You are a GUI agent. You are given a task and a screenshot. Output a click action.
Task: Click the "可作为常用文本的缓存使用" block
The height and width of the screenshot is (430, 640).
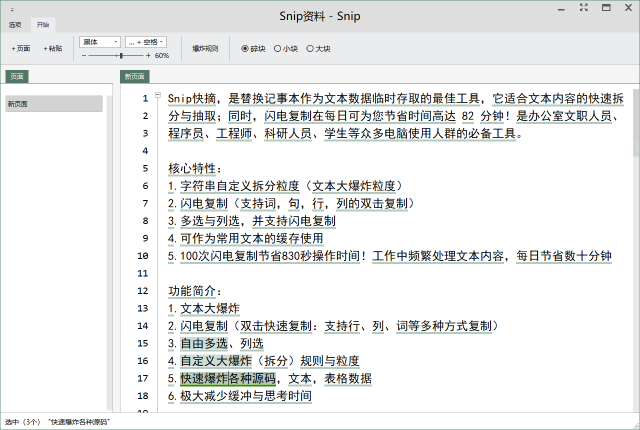(252, 238)
